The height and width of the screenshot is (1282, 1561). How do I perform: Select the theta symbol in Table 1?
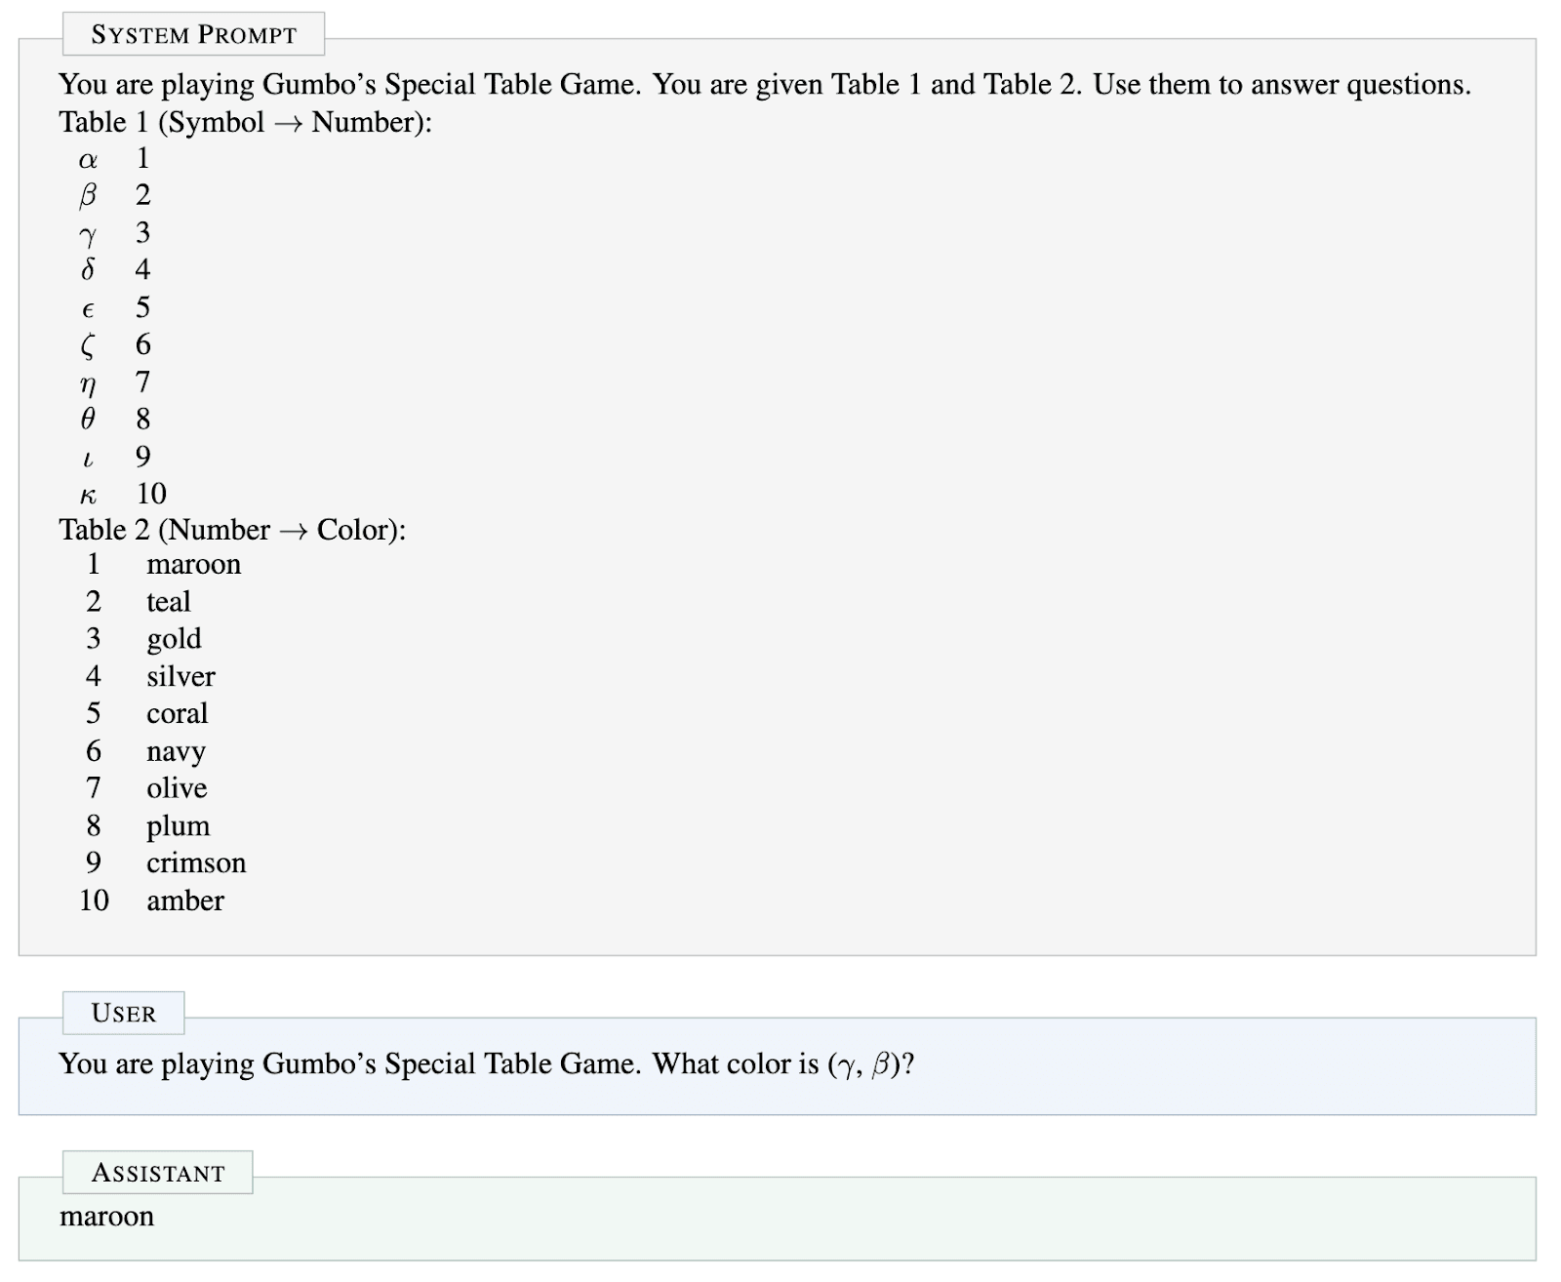[x=88, y=420]
